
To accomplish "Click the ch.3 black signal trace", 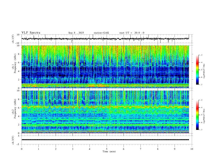I will pos(105,140).
